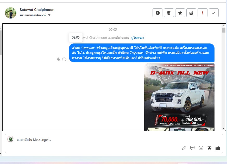Click chat scrollbar down arrow
This screenshot has width=227, height=164.
click(224, 129)
